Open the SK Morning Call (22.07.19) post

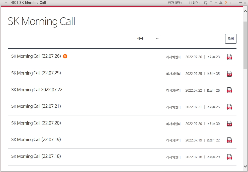pos(36,140)
